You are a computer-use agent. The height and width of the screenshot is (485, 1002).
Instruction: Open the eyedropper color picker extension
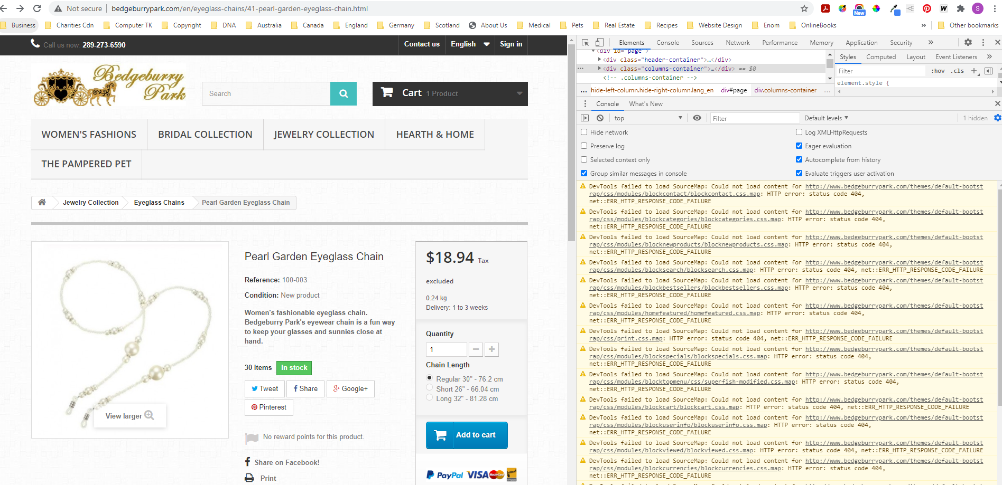(x=894, y=8)
